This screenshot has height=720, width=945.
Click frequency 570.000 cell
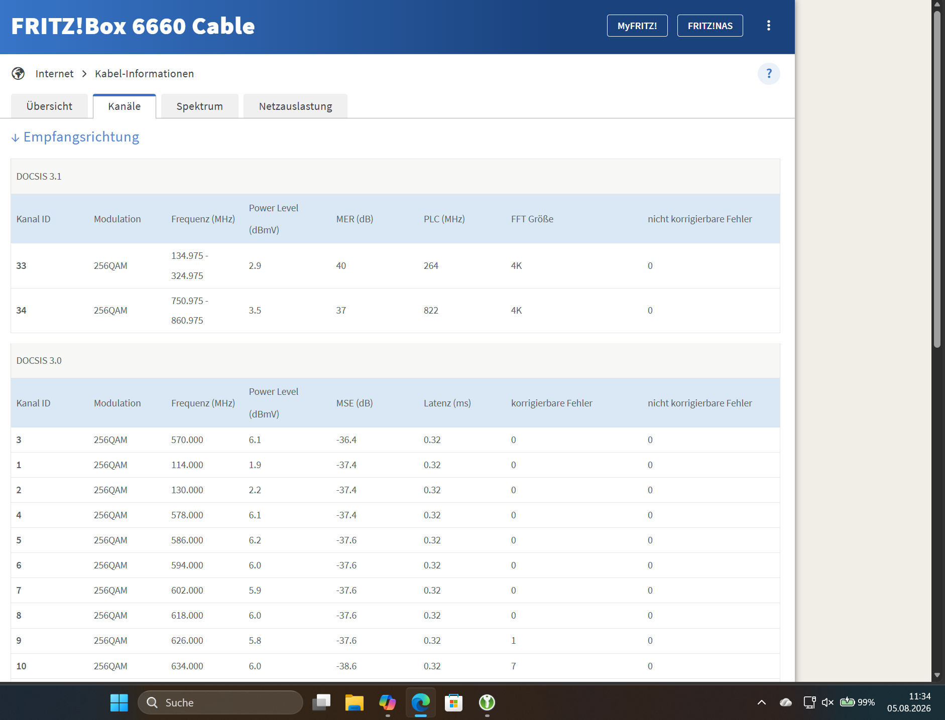pyautogui.click(x=187, y=440)
